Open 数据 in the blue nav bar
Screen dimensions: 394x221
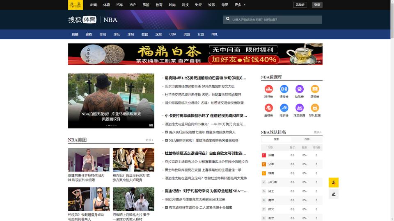tap(145, 34)
